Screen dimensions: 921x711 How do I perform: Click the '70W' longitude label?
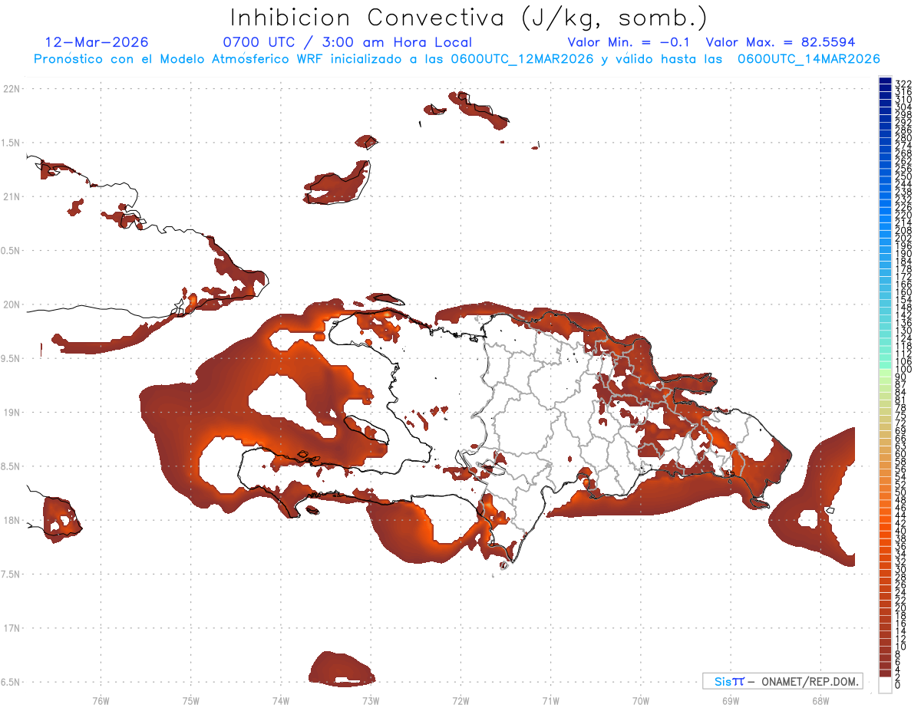[640, 699]
